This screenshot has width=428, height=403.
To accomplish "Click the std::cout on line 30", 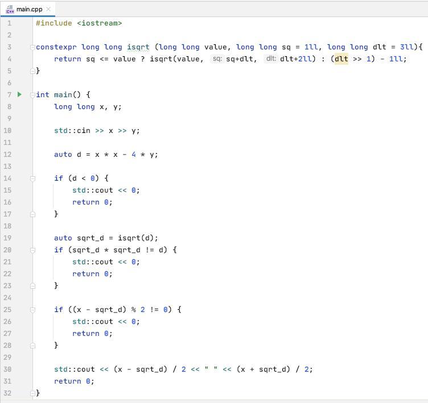I will coord(74,369).
